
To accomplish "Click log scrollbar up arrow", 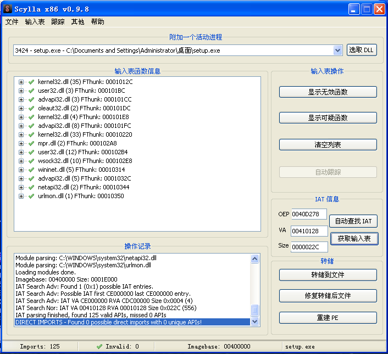I will (254, 259).
